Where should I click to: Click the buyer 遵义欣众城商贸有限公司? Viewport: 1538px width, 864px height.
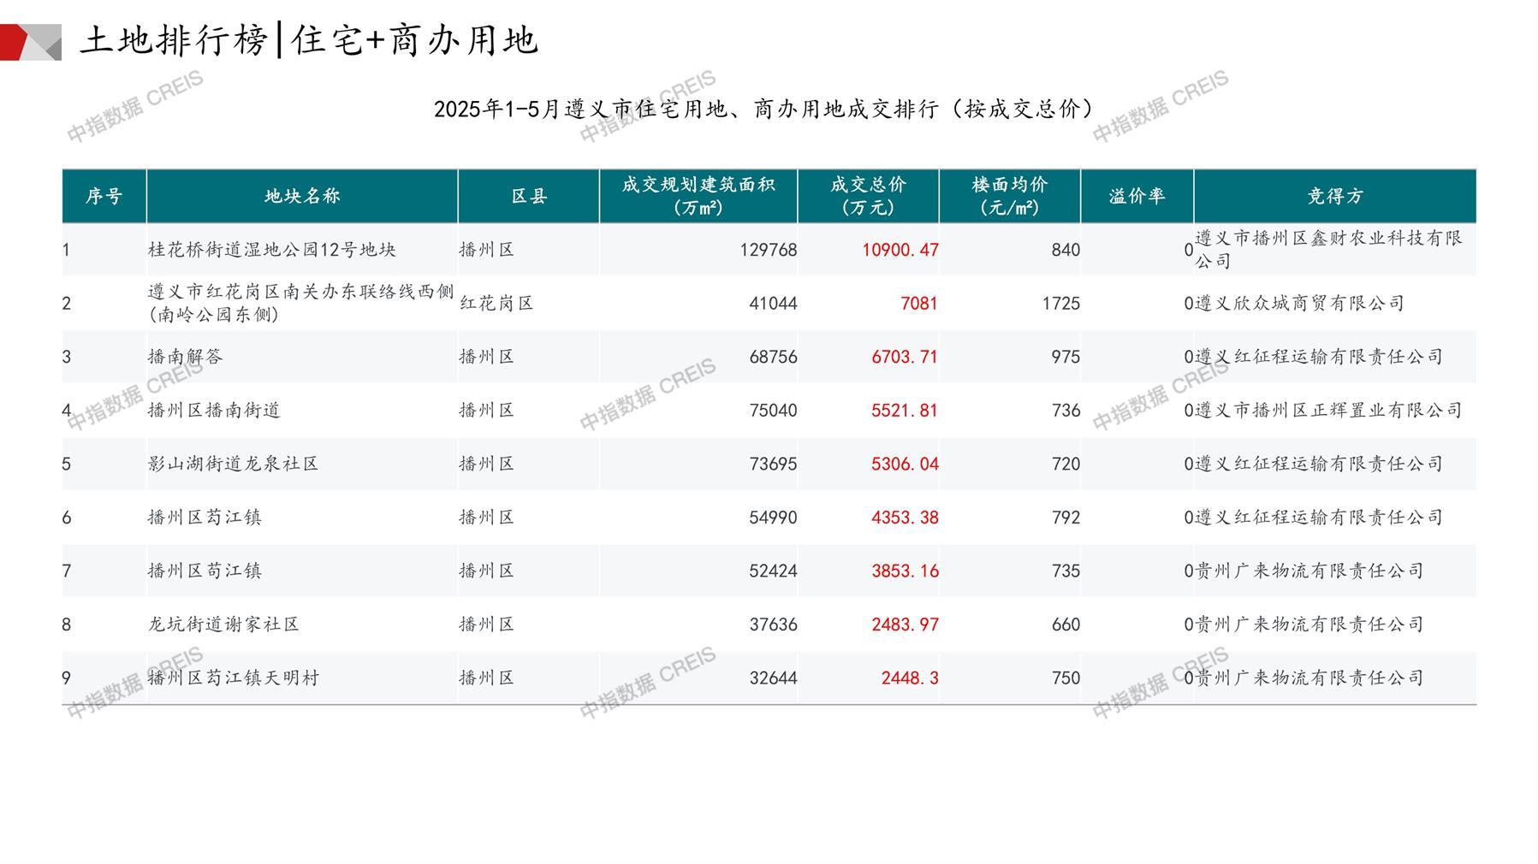point(1299,304)
